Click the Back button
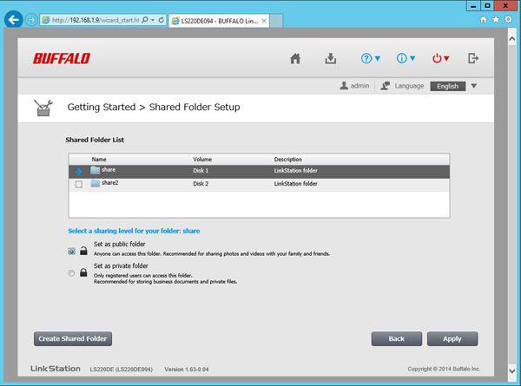The image size is (521, 386). pos(397,339)
